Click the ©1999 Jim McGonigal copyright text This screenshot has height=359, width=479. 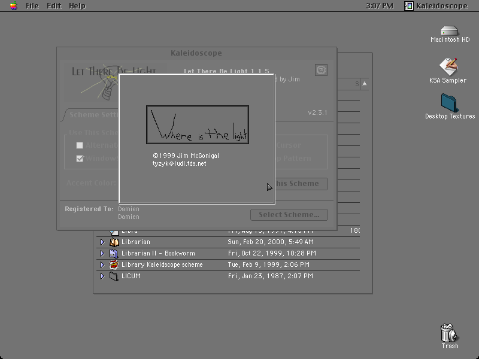[x=186, y=156]
